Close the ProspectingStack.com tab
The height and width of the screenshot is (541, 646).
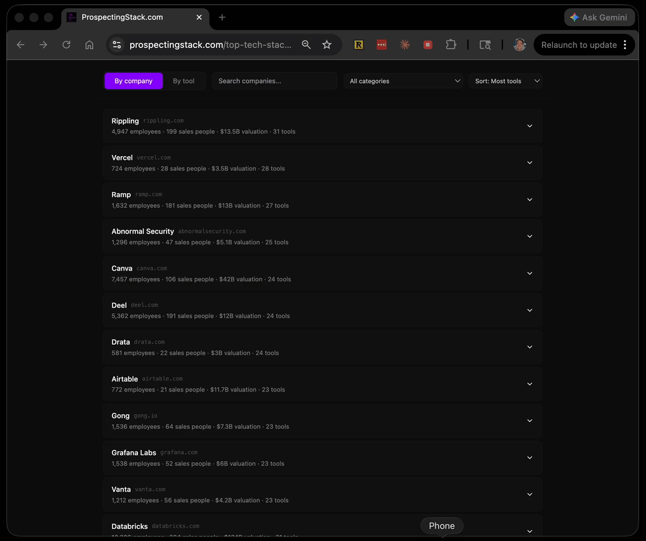tap(199, 17)
